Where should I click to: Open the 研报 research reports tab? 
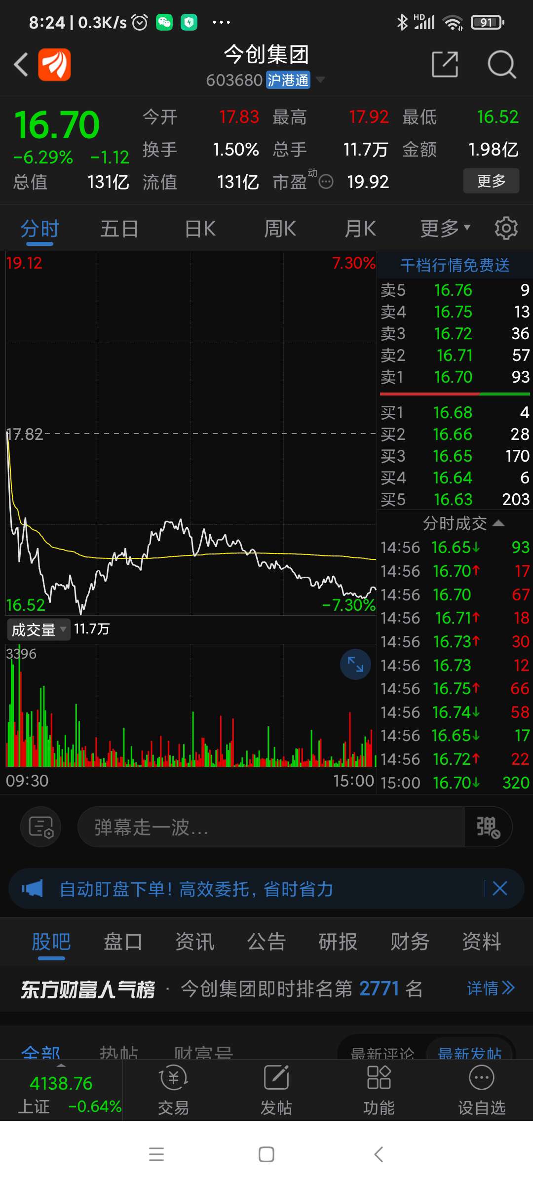338,942
